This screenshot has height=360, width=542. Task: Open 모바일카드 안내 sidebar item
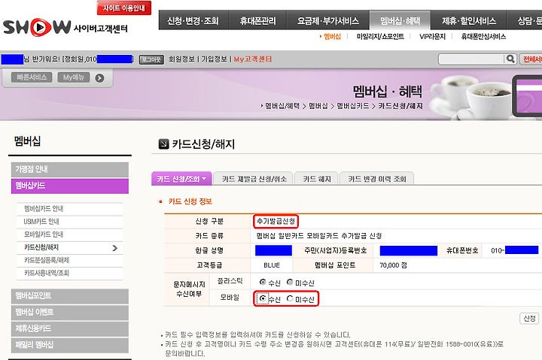point(44,234)
